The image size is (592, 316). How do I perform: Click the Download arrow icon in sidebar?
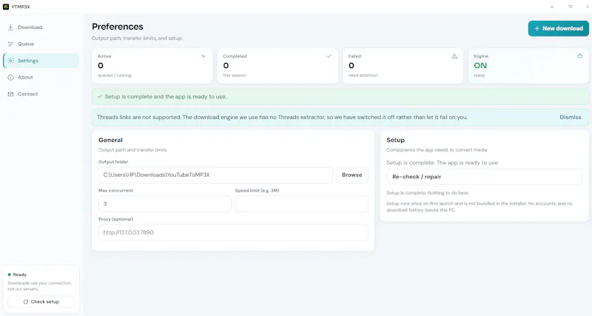[10, 27]
